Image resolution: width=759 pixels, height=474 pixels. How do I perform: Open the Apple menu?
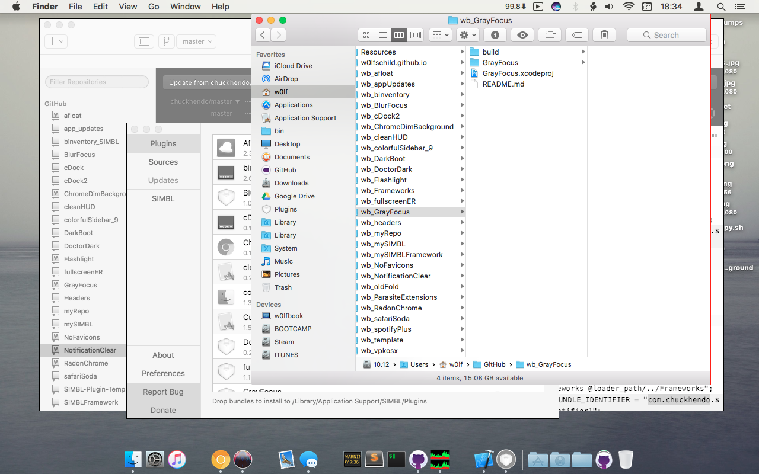(x=16, y=7)
